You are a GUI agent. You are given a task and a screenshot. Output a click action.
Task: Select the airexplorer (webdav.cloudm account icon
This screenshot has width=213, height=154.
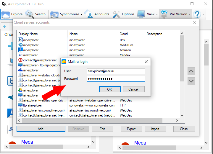20,75
